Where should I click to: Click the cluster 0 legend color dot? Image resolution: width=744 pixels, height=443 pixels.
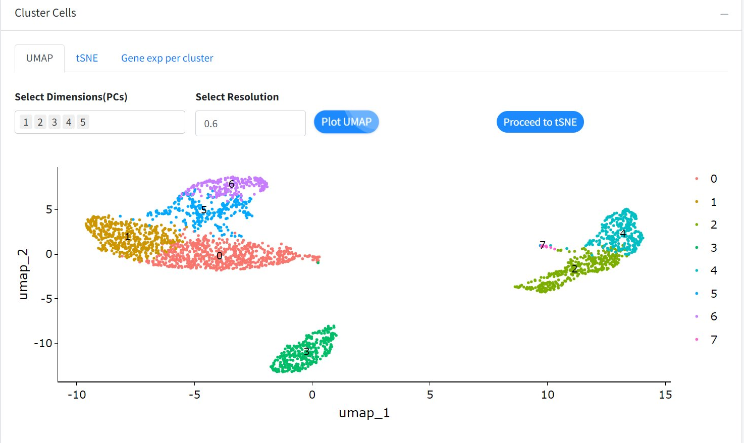(697, 179)
